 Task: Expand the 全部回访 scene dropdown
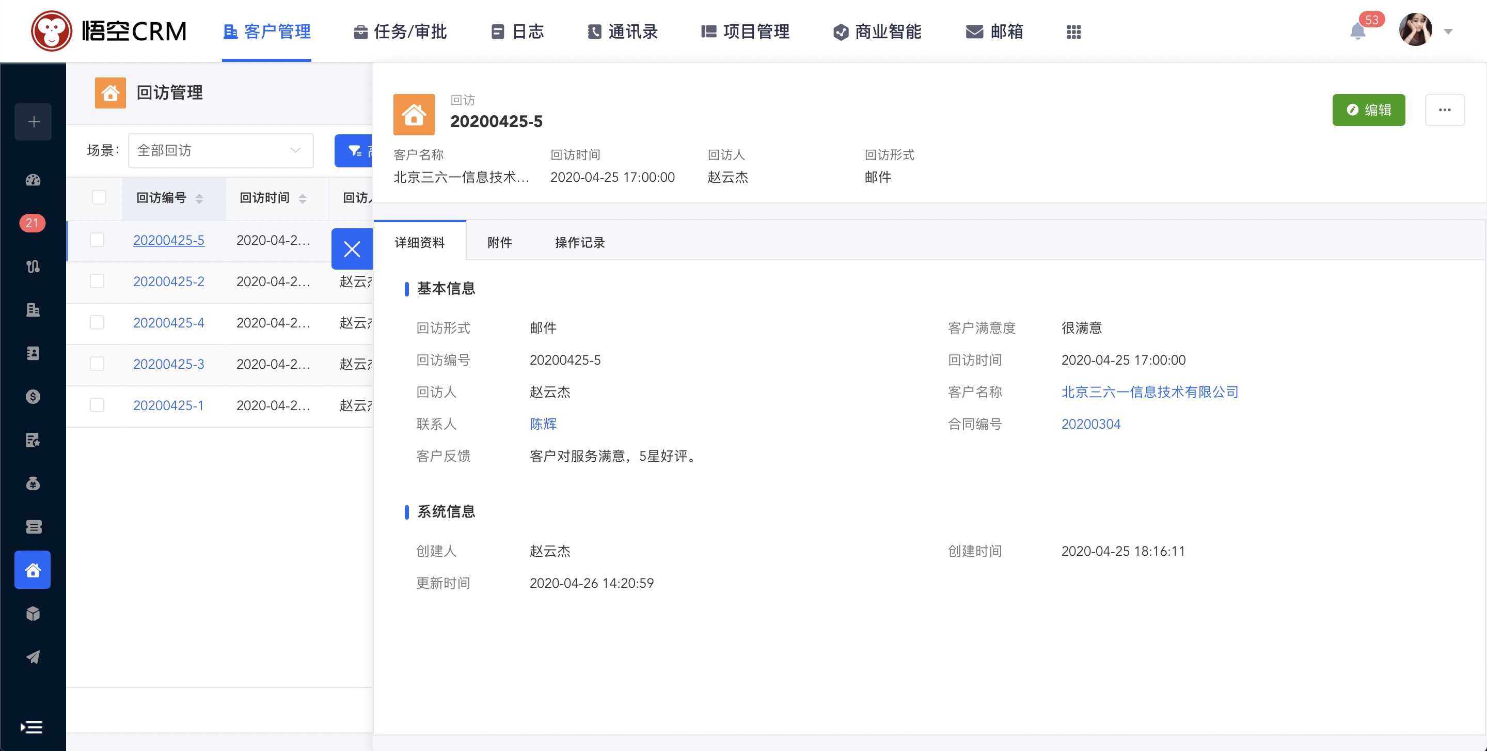click(x=220, y=151)
